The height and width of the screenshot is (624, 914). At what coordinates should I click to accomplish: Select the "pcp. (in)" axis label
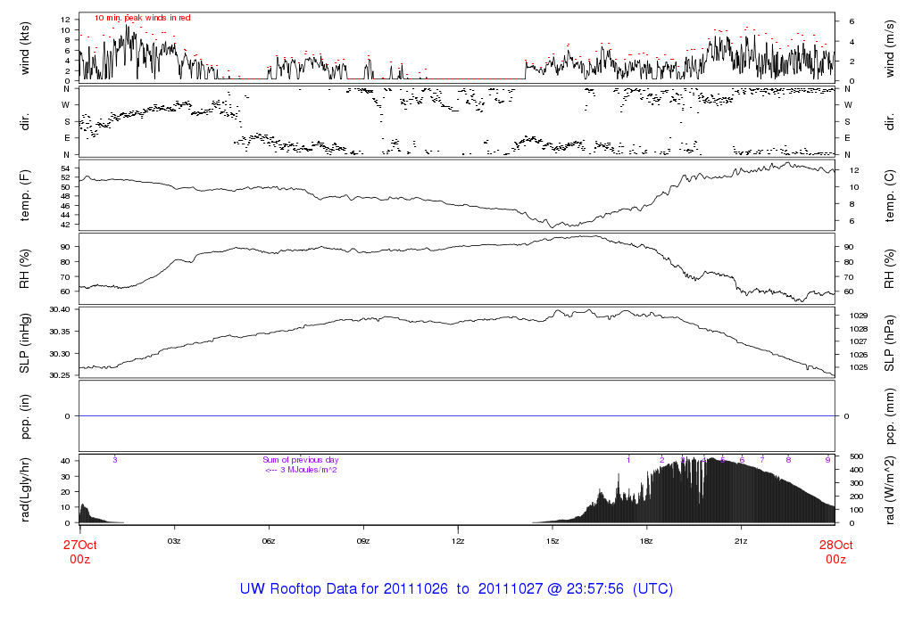tap(26, 415)
